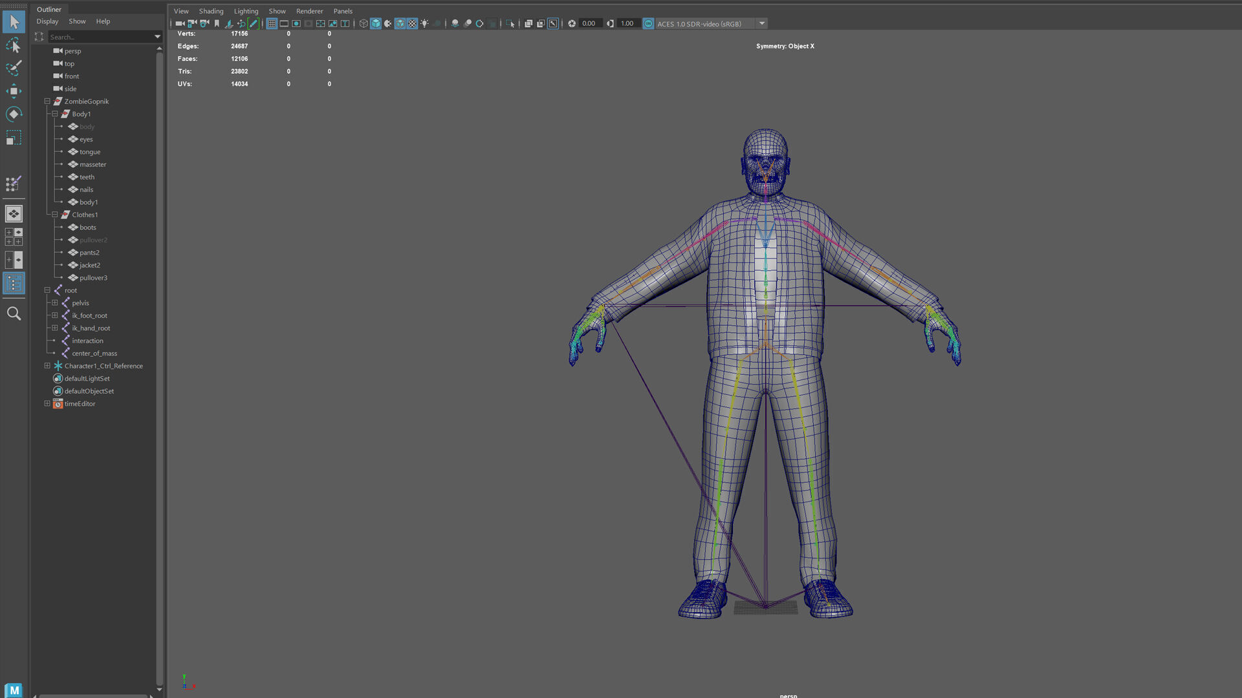The height and width of the screenshot is (698, 1242).
Task: Open the Outliner Help menu
Action: 103,21
